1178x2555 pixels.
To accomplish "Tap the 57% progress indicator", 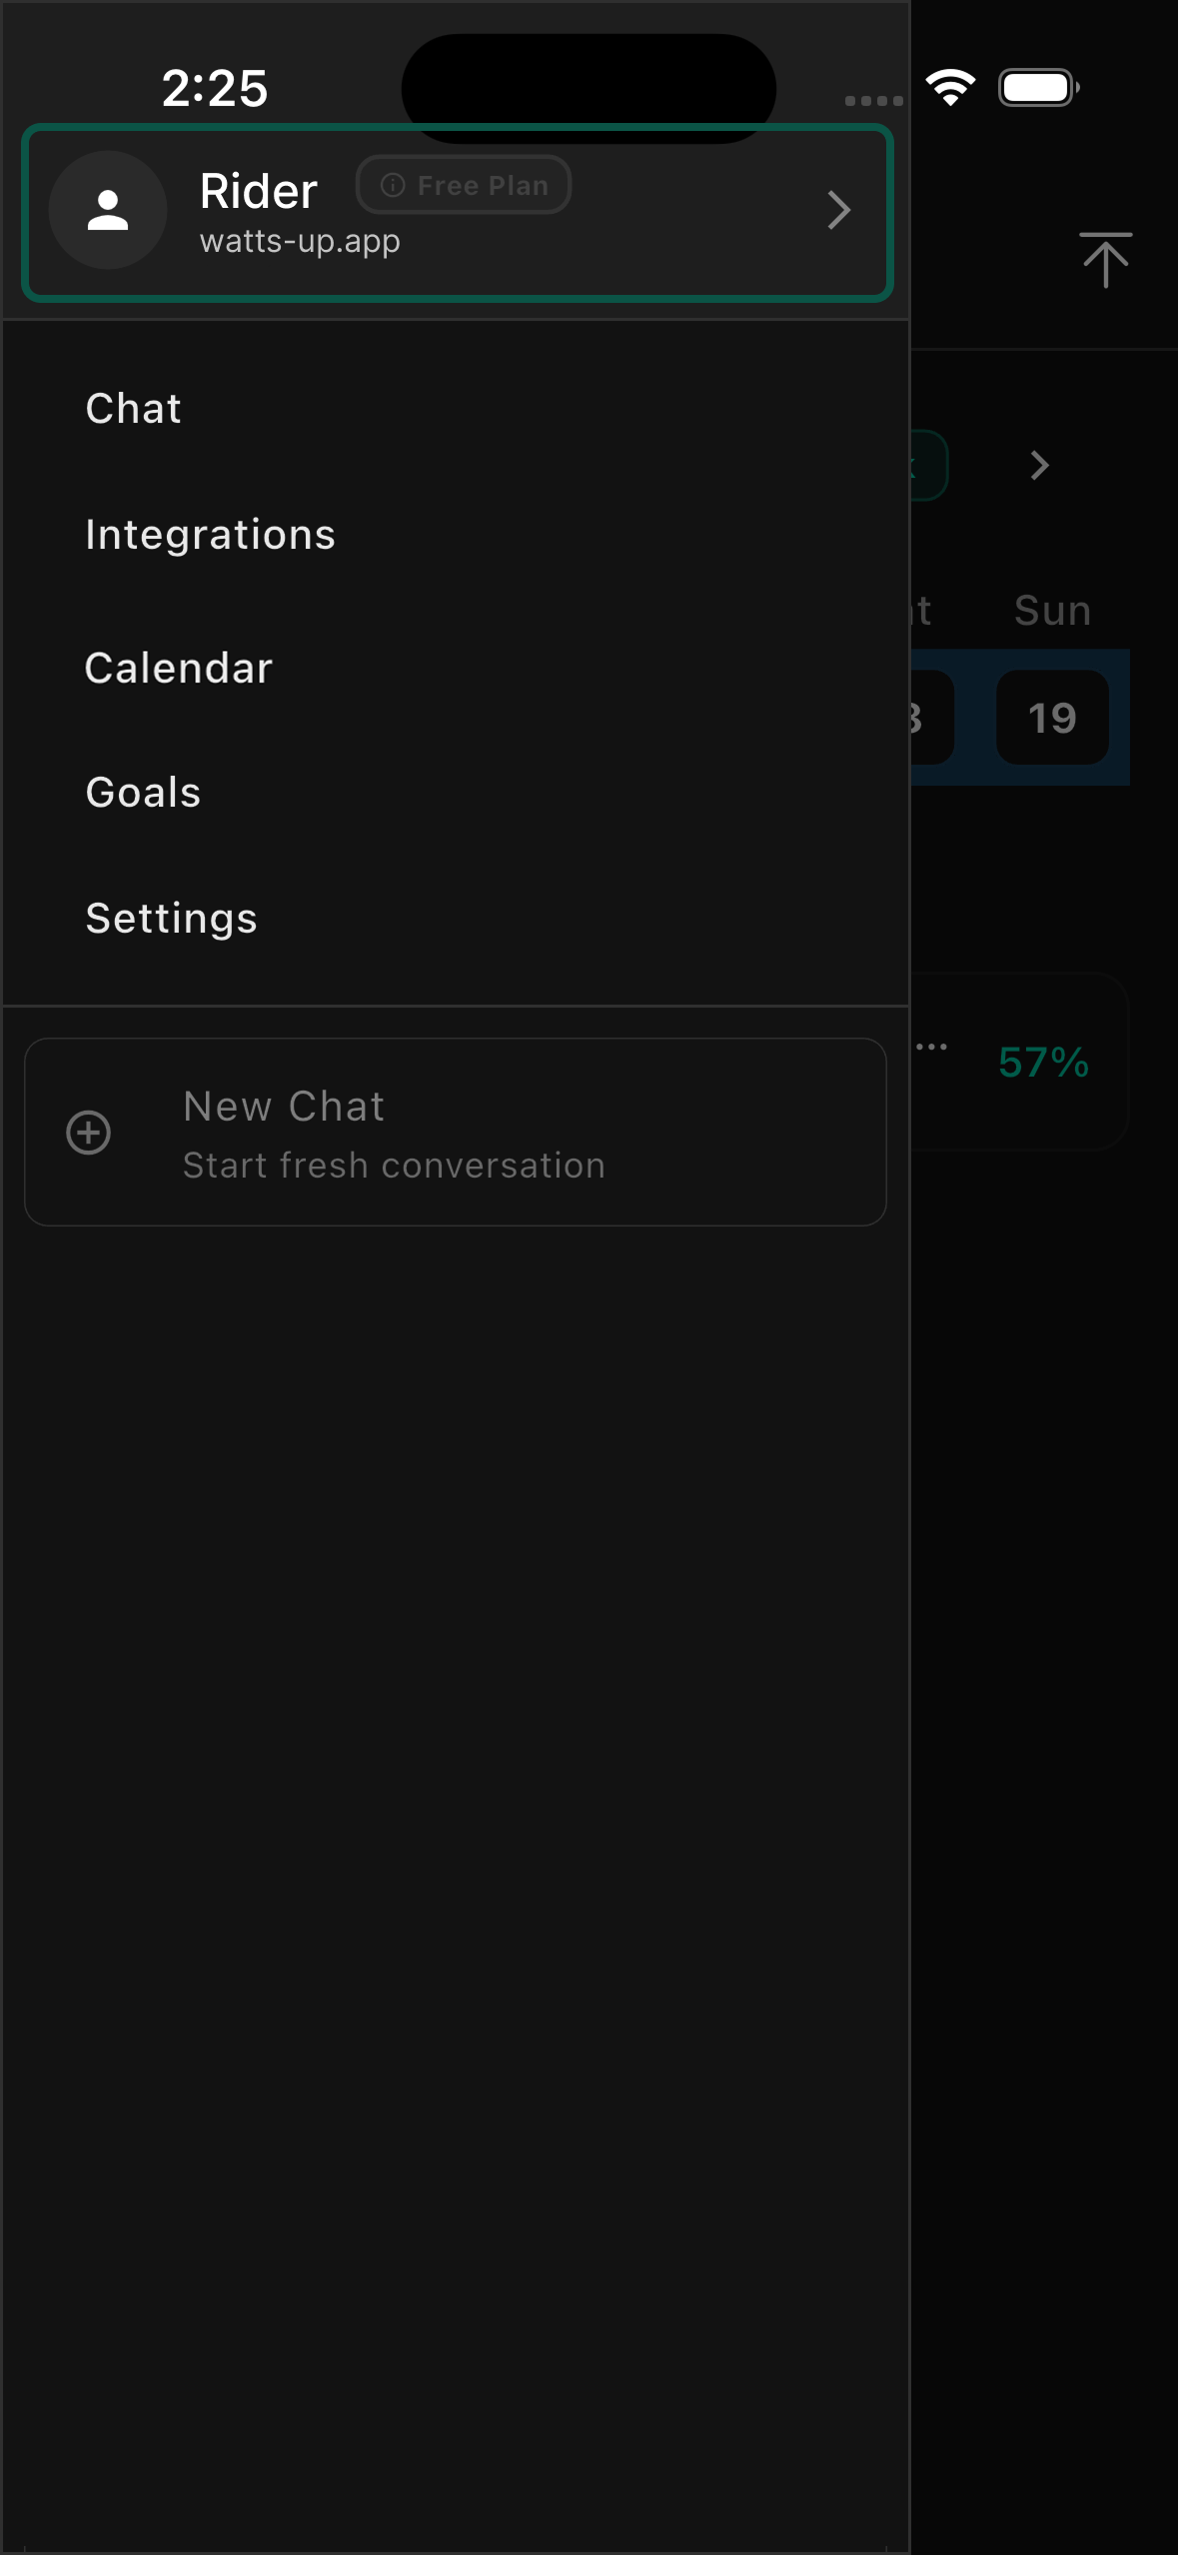I will point(1043,1063).
